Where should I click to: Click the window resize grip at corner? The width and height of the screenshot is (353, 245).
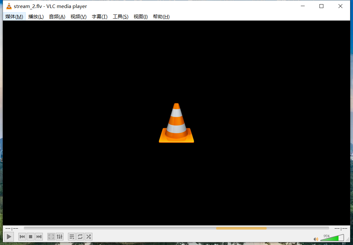click(348, 240)
